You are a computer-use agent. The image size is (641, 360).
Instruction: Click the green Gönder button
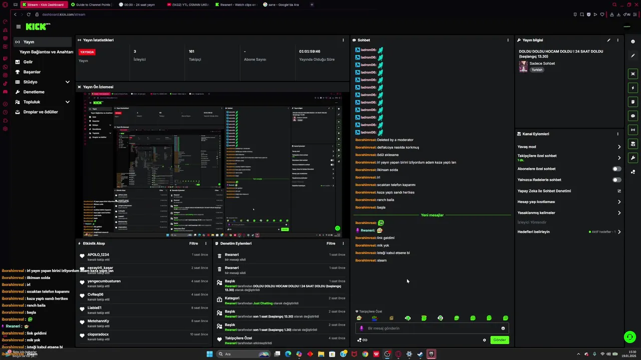pyautogui.click(x=499, y=340)
